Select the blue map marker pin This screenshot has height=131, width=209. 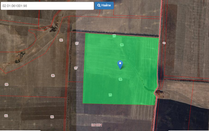(120, 64)
